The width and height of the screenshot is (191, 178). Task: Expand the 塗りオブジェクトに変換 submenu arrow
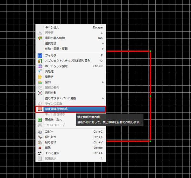point(103,98)
